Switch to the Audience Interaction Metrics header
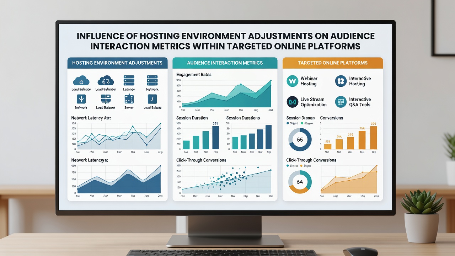455x256 pixels. [x=225, y=63]
